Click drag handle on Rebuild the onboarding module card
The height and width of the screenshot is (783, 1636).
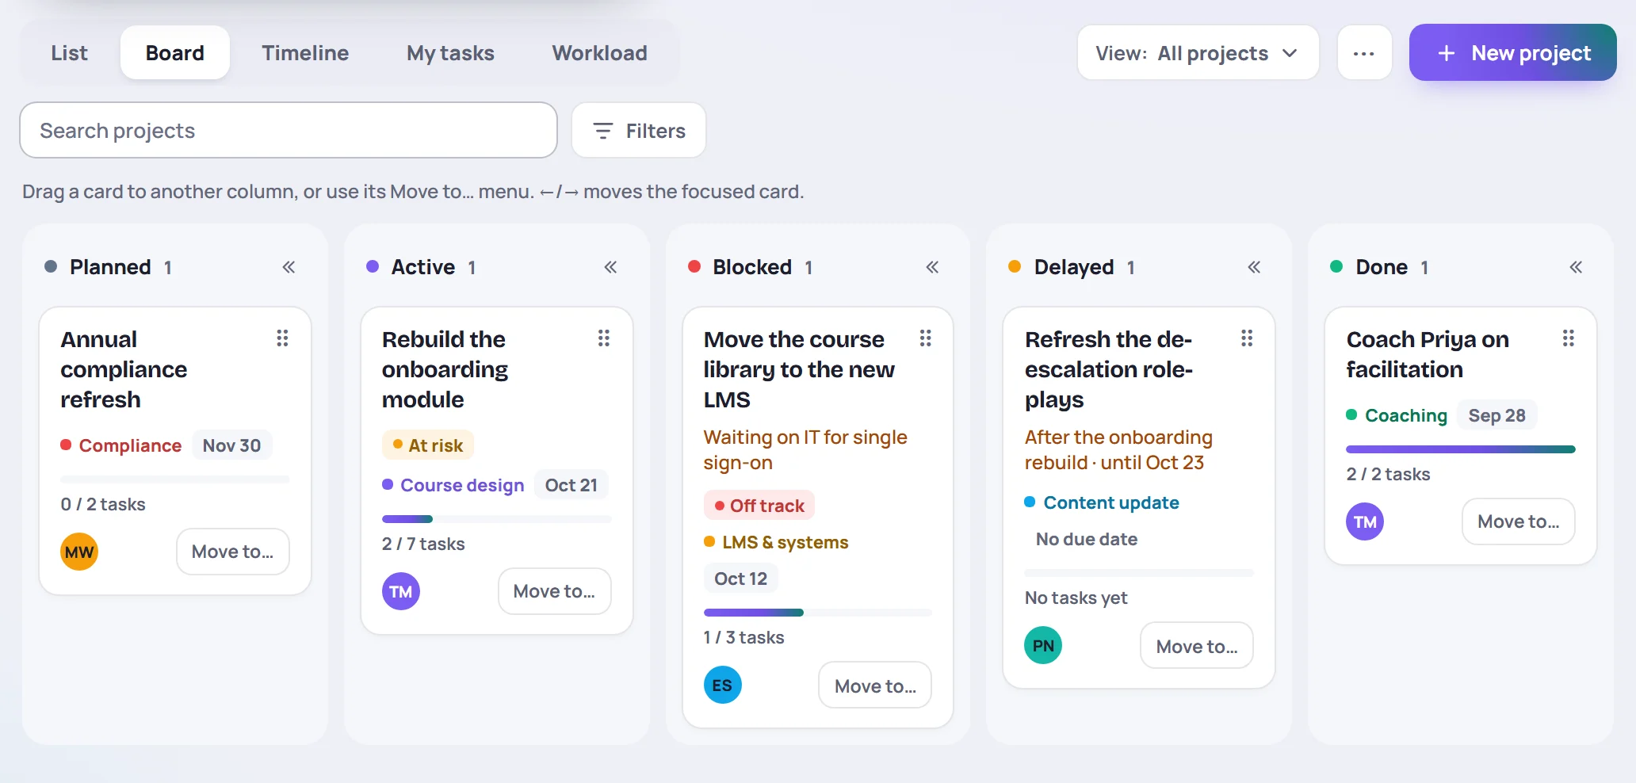point(604,338)
